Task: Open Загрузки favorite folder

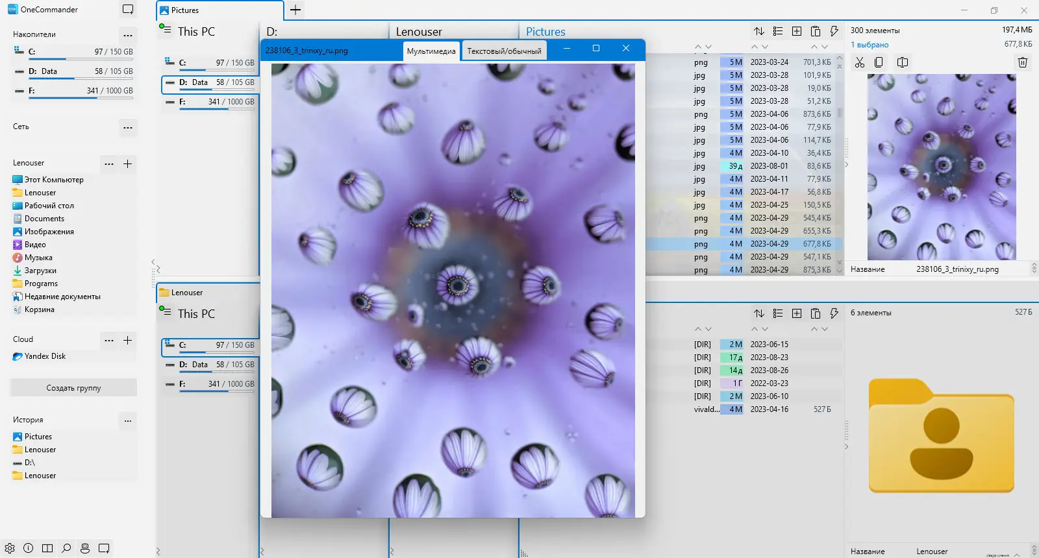Action: pyautogui.click(x=40, y=271)
